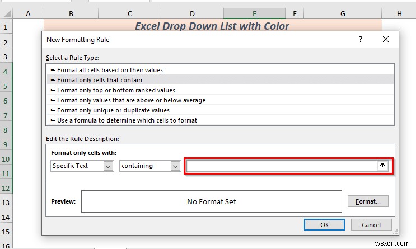The height and width of the screenshot is (249, 416).
Task: Select row 13 header
Action: click(x=6, y=203)
